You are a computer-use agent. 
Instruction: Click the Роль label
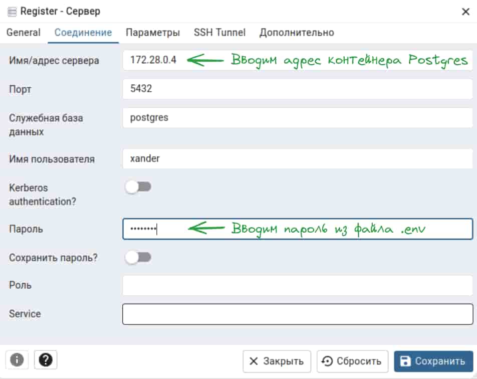coord(20,285)
